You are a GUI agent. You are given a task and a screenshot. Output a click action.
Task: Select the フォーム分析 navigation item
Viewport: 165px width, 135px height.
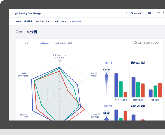coord(75,22)
